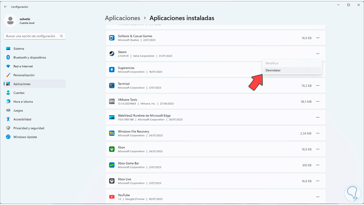Viewport: 364px width, 205px height.
Task: Open three-dot menu for Windows File Recovery
Action: click(318, 133)
